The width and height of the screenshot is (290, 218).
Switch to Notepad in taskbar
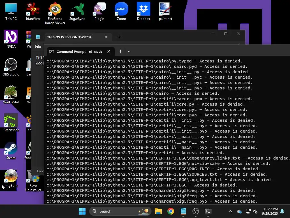[x=183, y=211]
